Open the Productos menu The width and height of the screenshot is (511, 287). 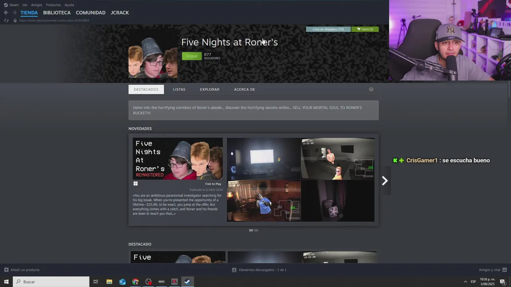[53, 5]
